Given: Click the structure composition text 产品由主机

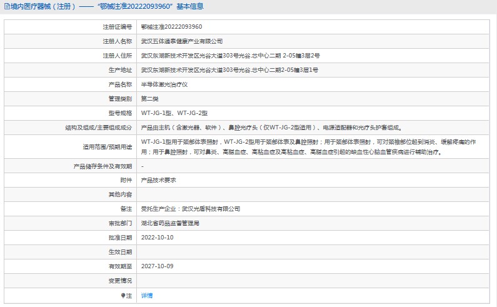Looking at the screenshot, I should point(271,128).
